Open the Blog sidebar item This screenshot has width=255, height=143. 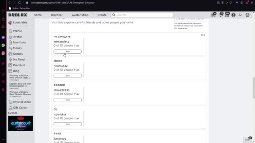14,71
